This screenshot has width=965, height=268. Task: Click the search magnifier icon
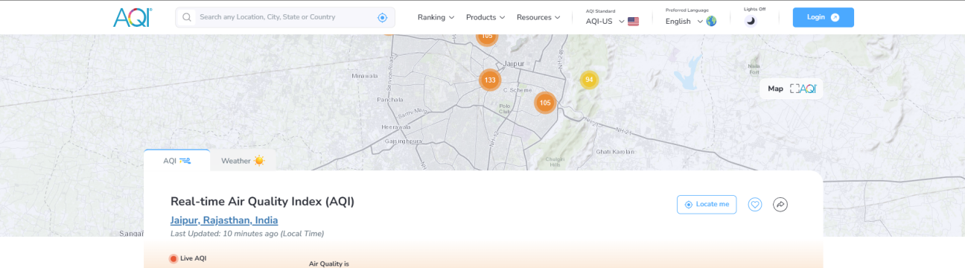[x=186, y=17]
